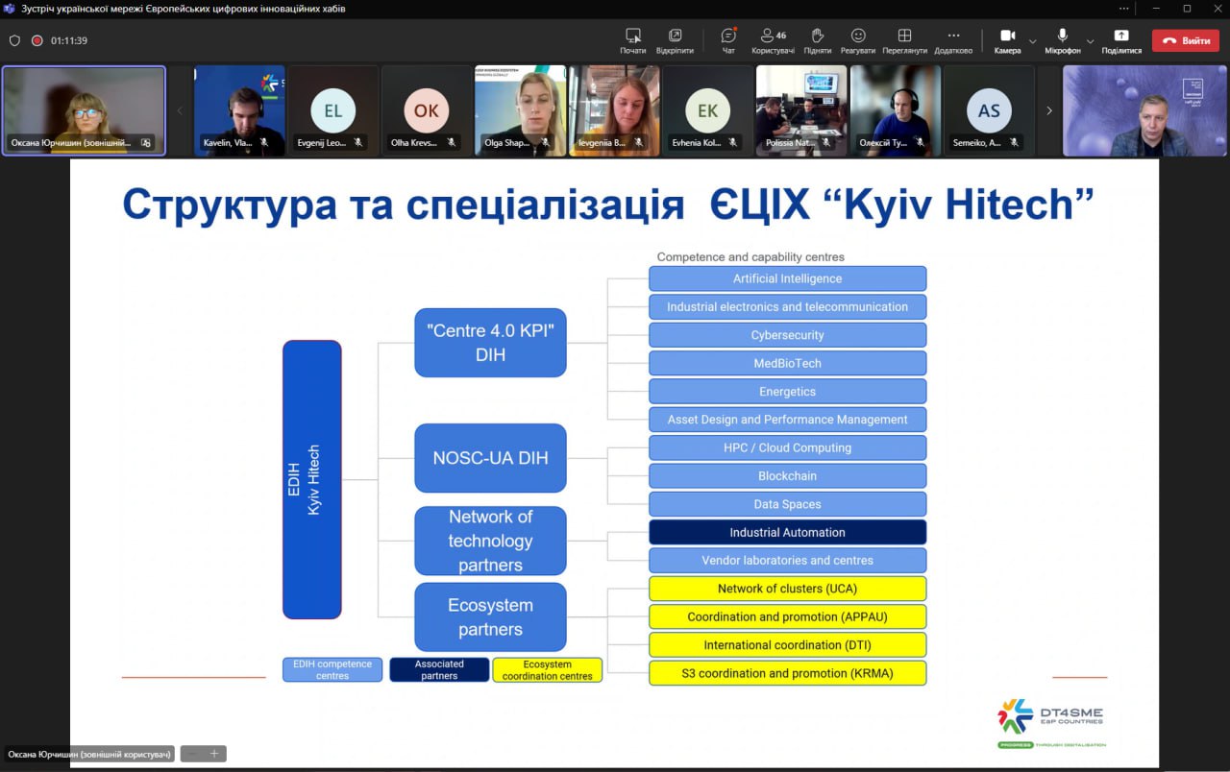Toggle the Мікрофон microphone mute
Image resolution: width=1230 pixels, height=772 pixels.
[1063, 36]
